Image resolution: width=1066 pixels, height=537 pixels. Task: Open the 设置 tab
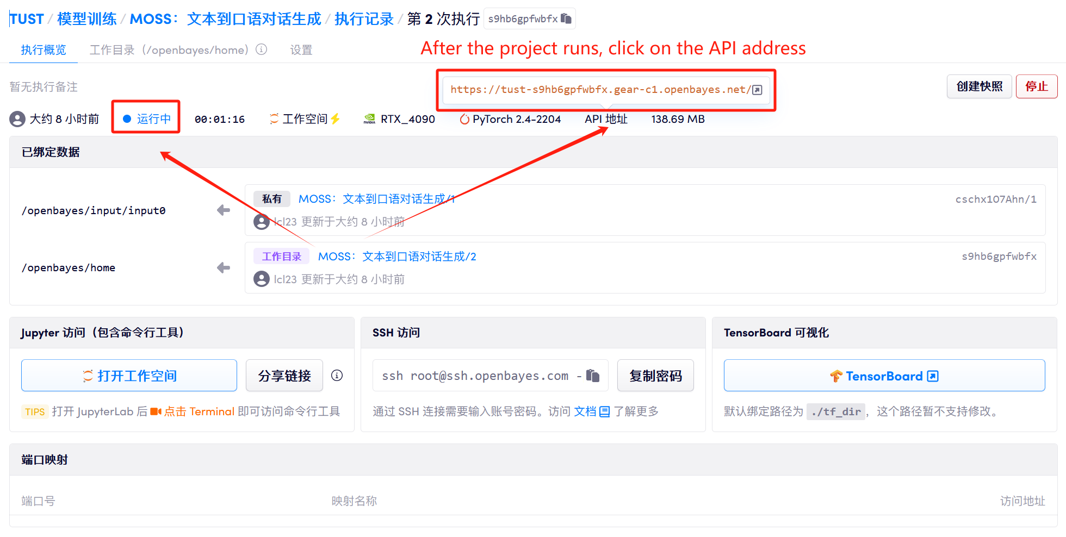point(301,50)
